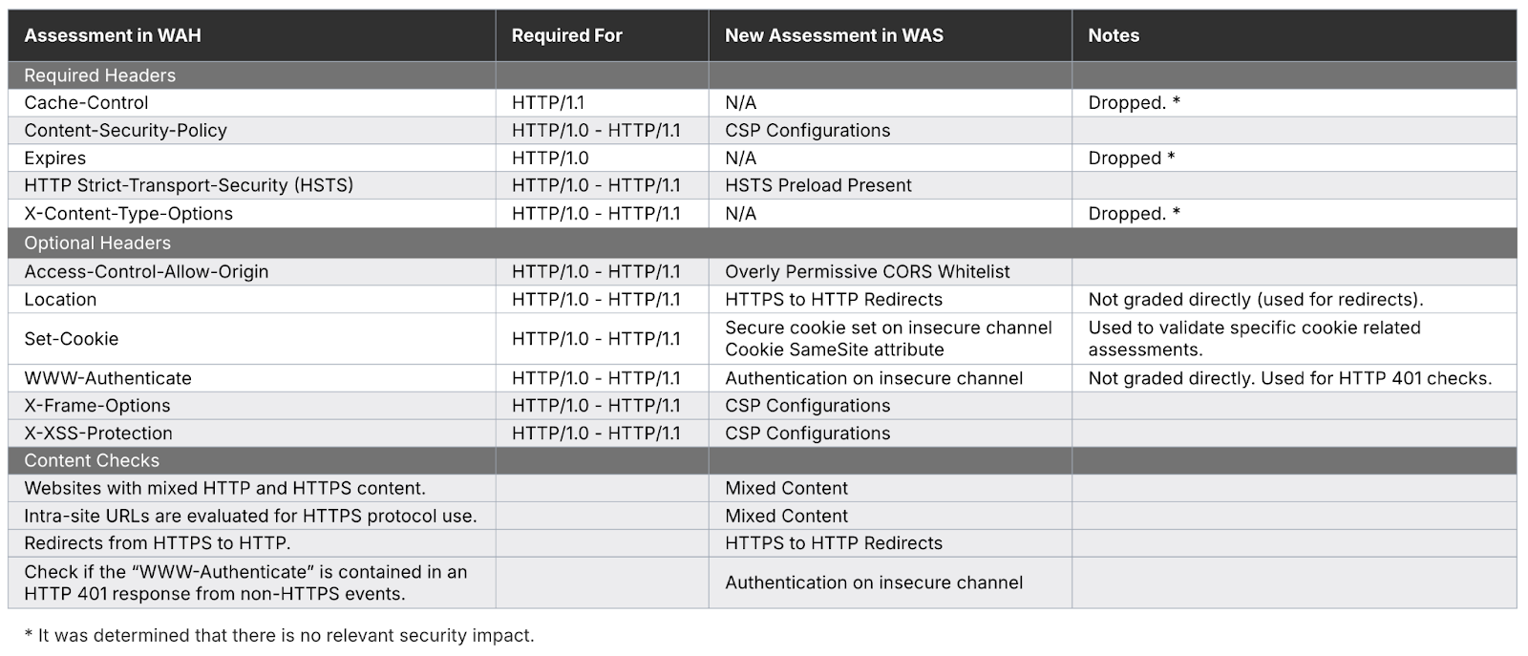The height and width of the screenshot is (656, 1528).
Task: Click the Cache-Control cell
Action: (x=86, y=103)
